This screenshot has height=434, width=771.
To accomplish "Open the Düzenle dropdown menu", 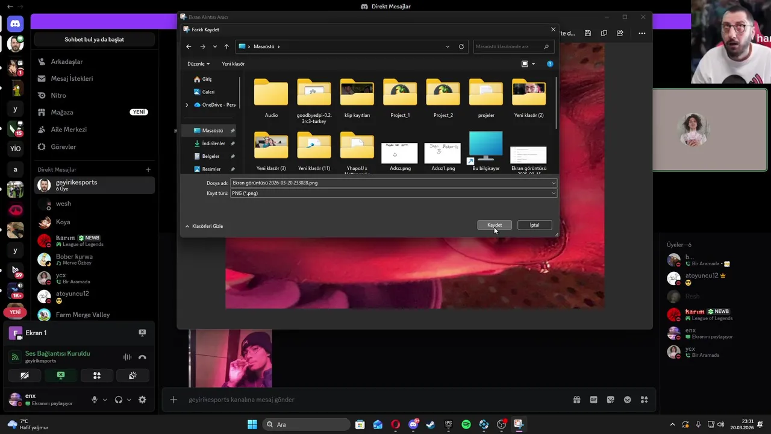I will pyautogui.click(x=198, y=64).
